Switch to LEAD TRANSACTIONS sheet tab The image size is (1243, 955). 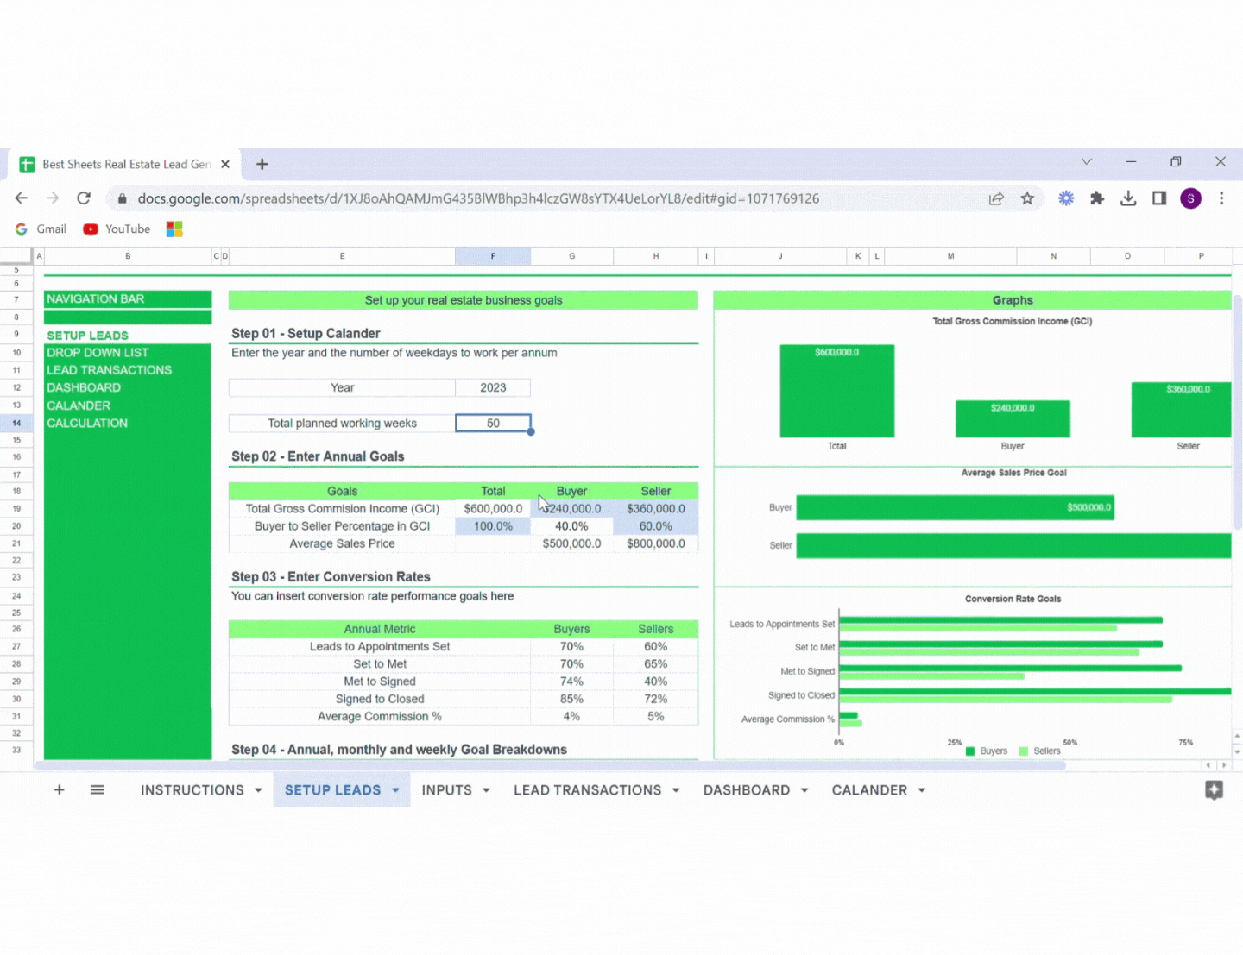coord(587,790)
